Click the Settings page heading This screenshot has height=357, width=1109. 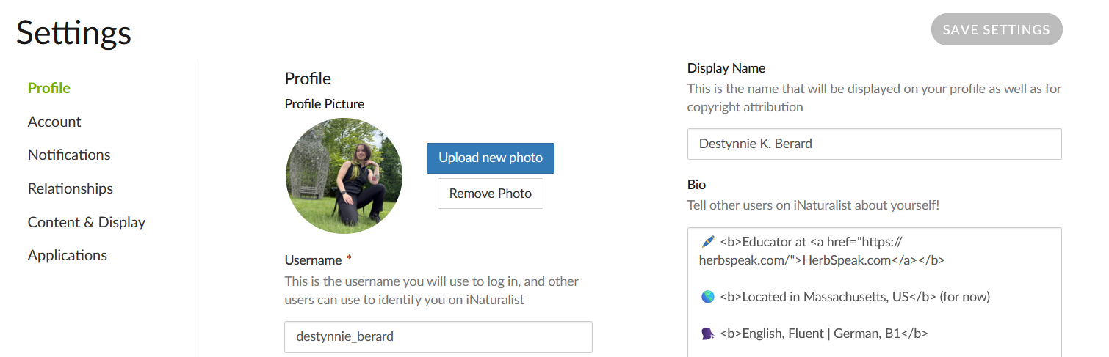pyautogui.click(x=74, y=33)
